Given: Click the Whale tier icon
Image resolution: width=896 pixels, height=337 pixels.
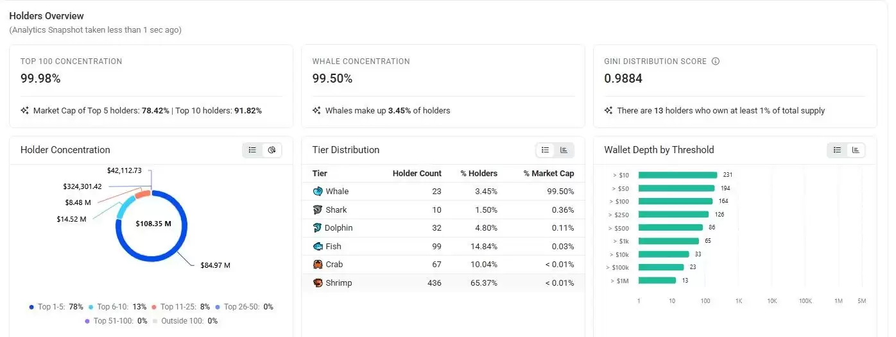Looking at the screenshot, I should point(318,191).
